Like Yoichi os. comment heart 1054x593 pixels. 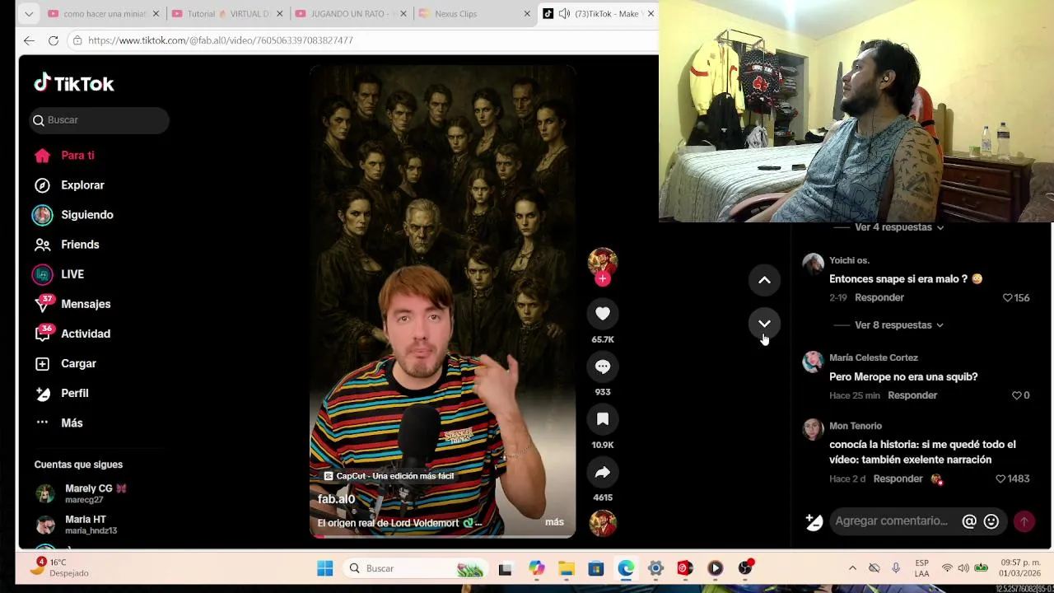click(1007, 298)
